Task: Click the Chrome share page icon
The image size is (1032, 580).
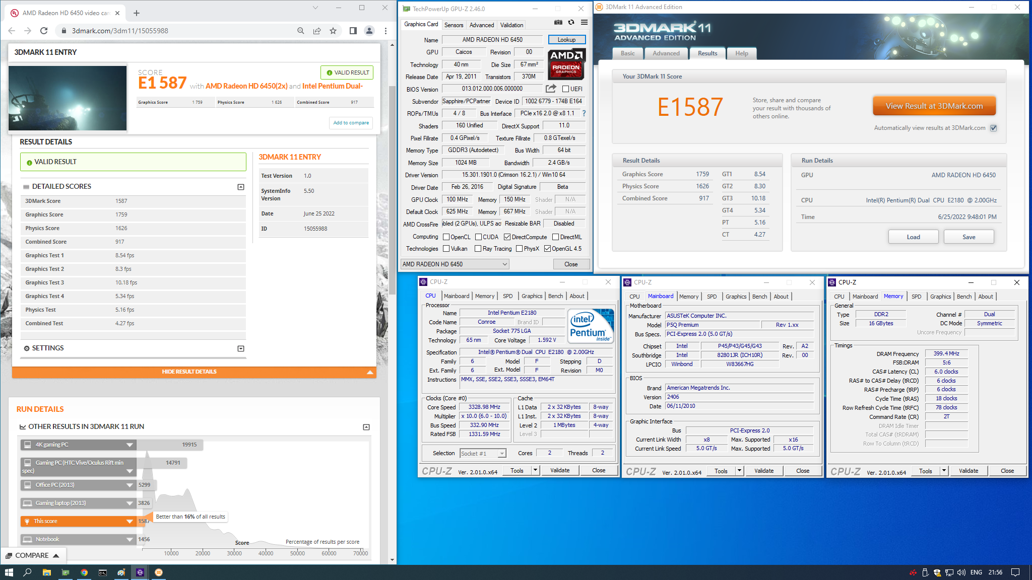Action: pos(317,31)
